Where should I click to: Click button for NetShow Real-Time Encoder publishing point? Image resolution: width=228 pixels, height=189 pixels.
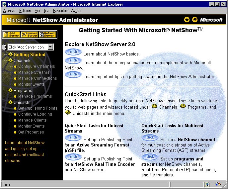(x=73, y=157)
